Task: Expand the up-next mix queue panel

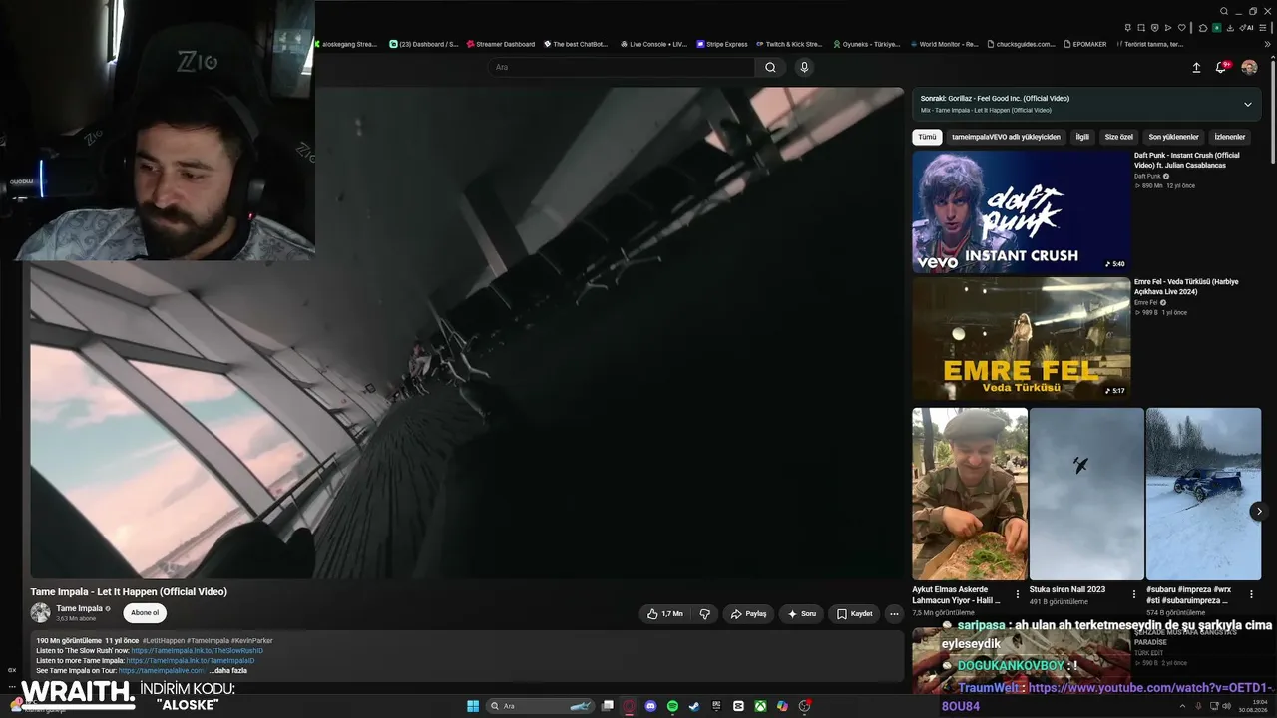Action: 1247,104
